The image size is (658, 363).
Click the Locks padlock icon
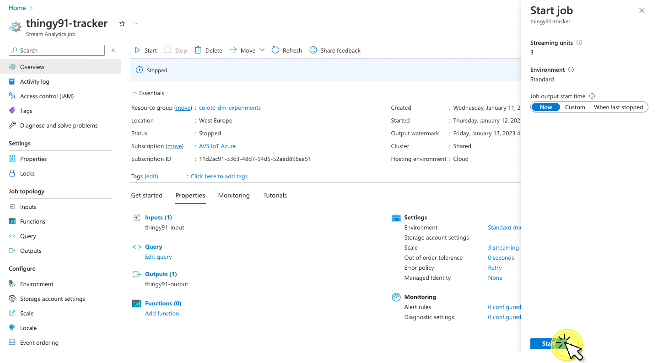click(x=12, y=173)
